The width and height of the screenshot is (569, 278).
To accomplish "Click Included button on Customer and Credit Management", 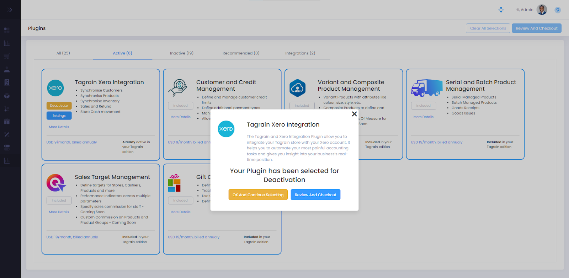I will pyautogui.click(x=180, y=106).
